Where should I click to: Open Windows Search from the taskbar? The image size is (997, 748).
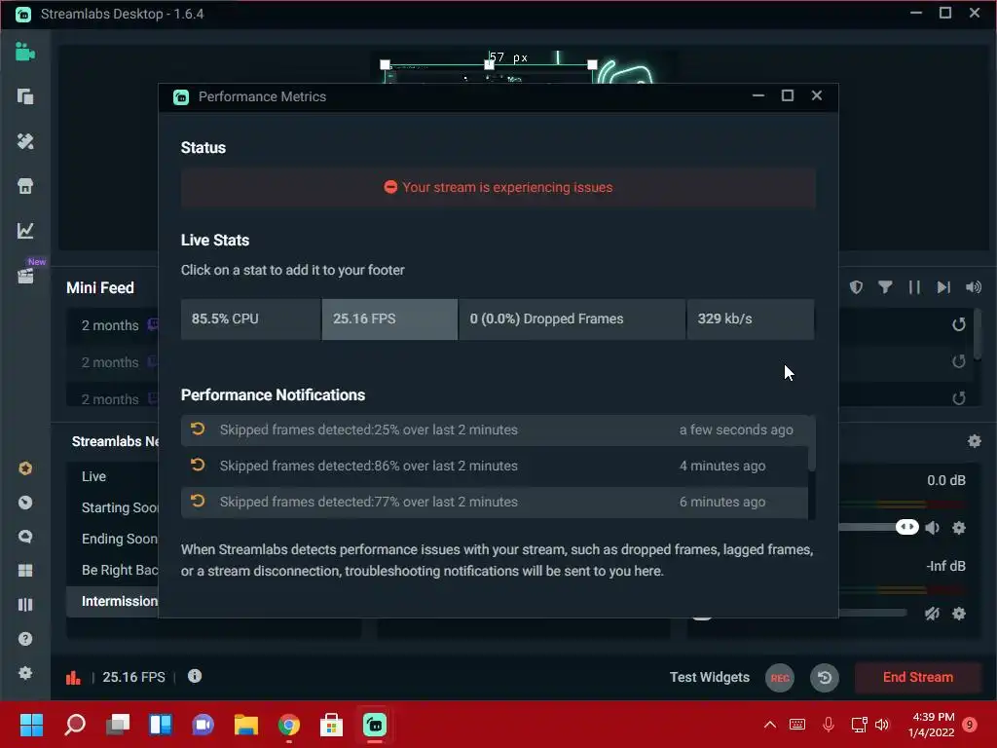tap(75, 725)
